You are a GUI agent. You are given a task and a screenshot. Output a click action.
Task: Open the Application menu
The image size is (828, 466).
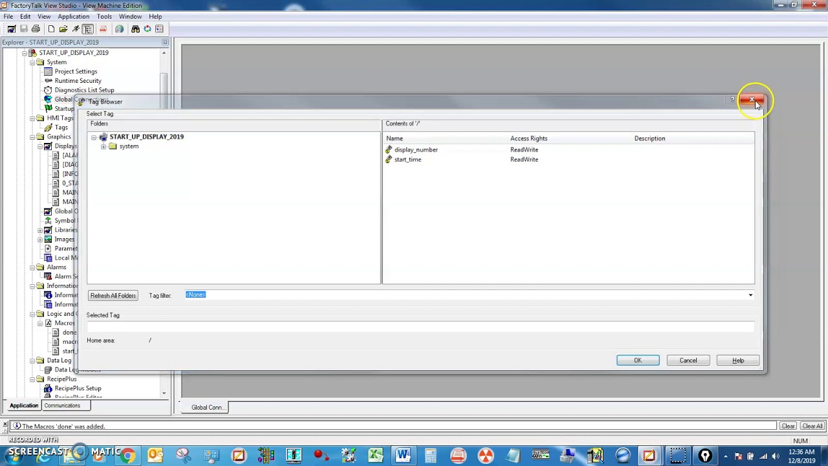[74, 16]
